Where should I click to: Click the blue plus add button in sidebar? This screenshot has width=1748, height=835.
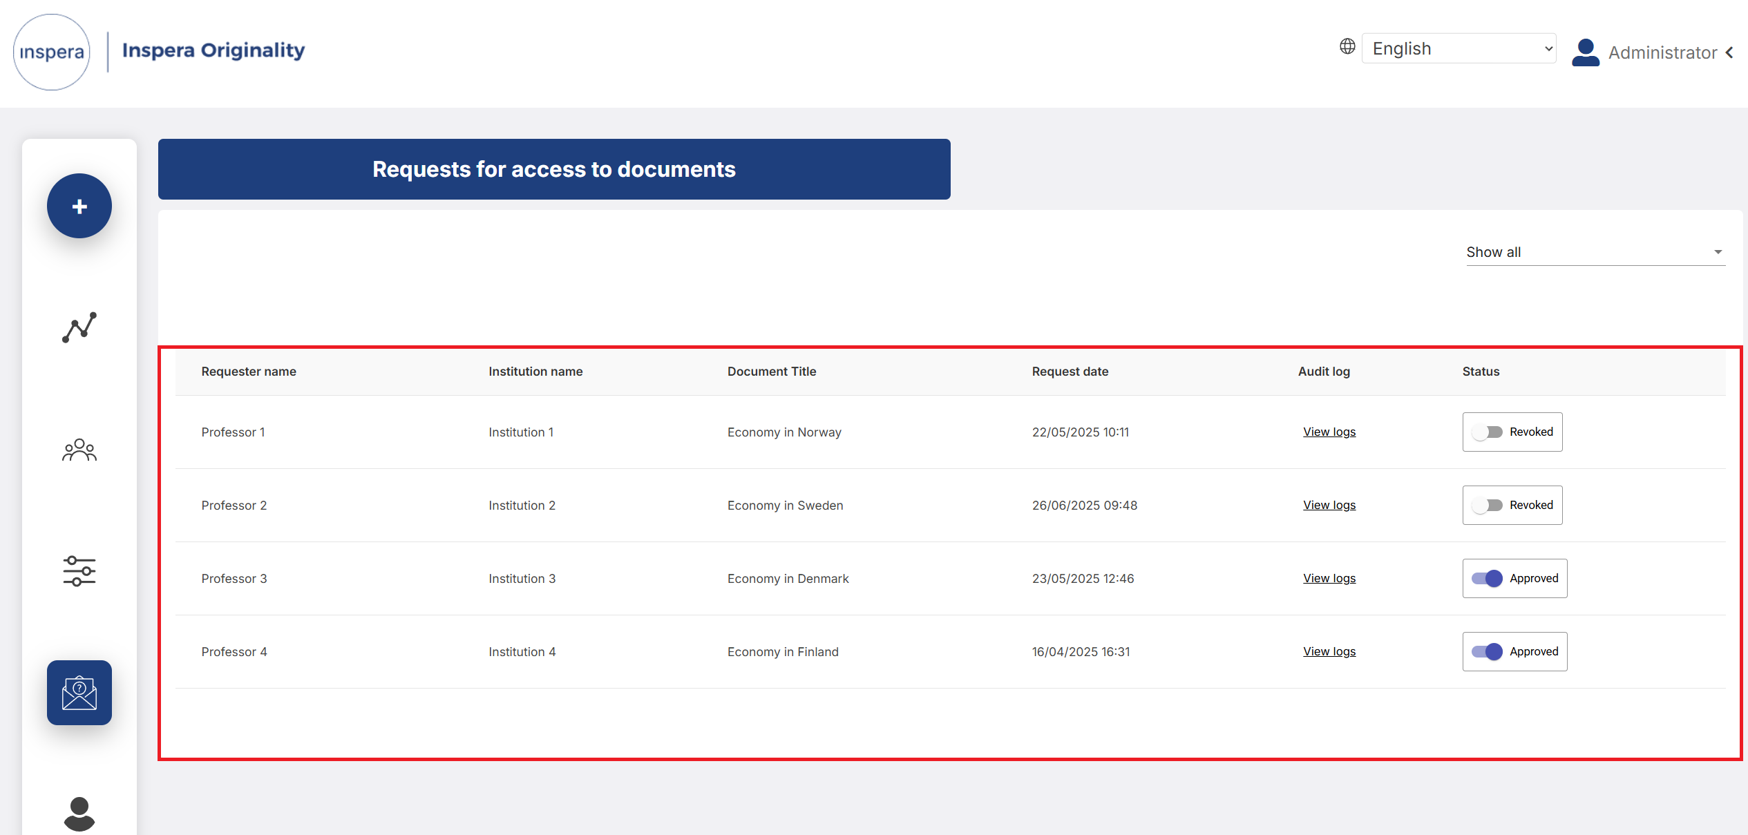(x=79, y=206)
